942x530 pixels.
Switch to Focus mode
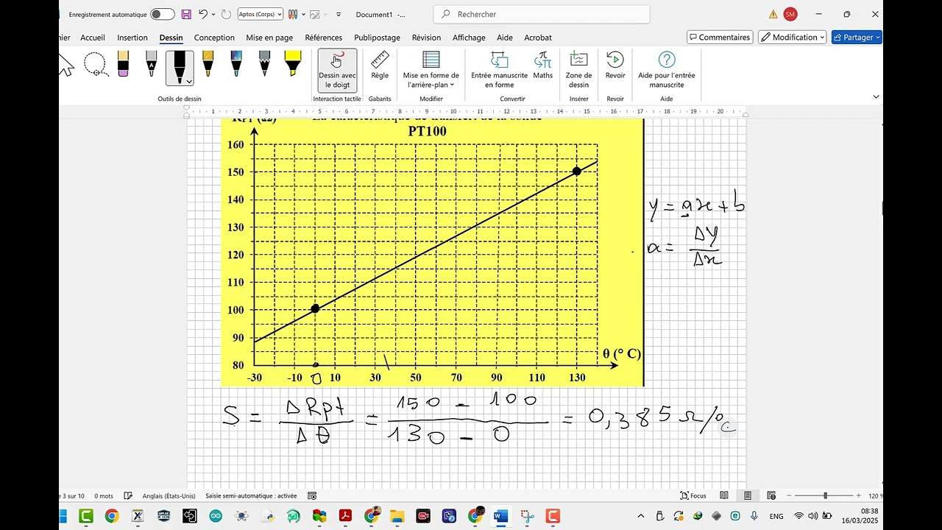pos(693,496)
